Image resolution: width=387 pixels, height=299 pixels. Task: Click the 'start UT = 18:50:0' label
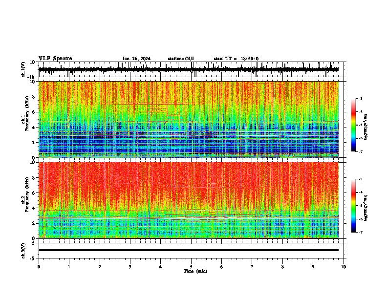[x=236, y=59]
